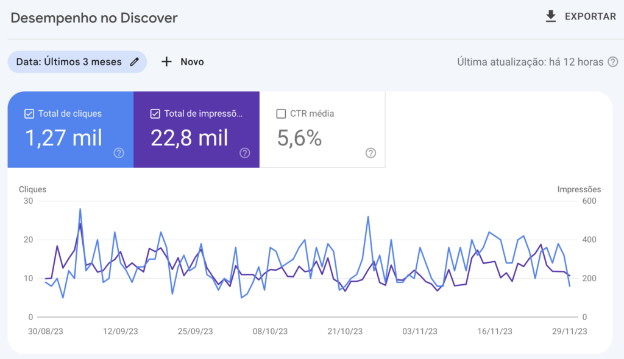Screen dimensions: 624x359
Task: Click the 1,27 mil clicks value
Action: pyautogui.click(x=63, y=138)
